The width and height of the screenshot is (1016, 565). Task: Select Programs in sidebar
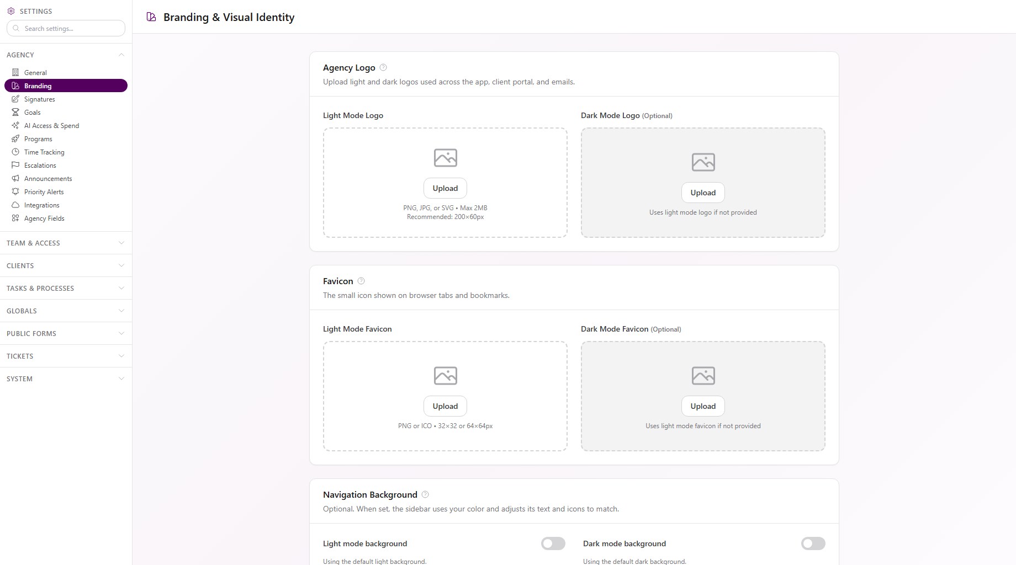[x=66, y=138]
